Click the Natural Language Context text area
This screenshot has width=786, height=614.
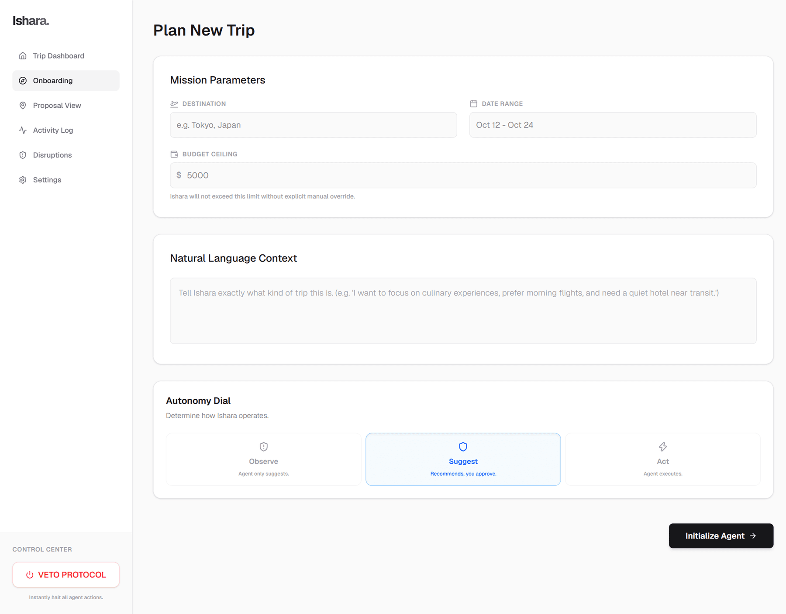463,311
